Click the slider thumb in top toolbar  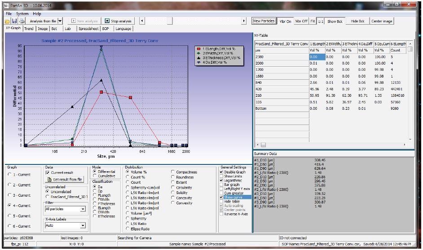point(170,21)
